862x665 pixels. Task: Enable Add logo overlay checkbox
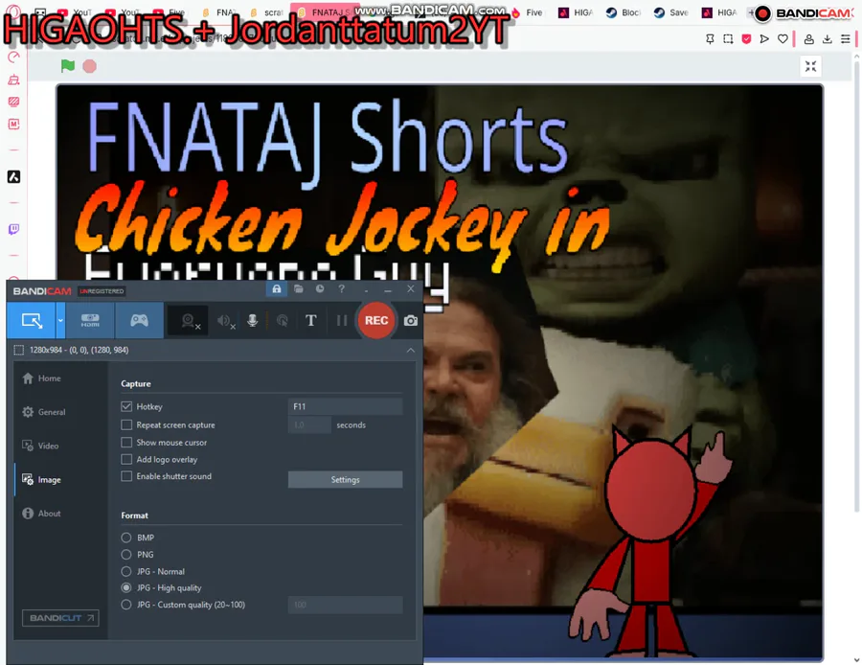tap(126, 459)
